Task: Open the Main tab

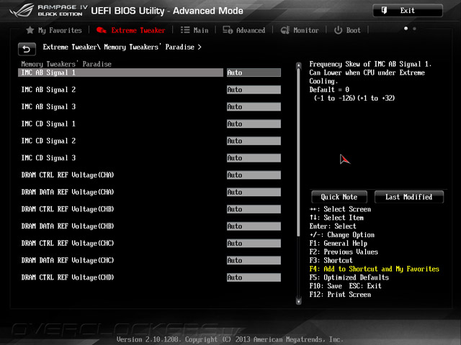Action: coord(194,30)
